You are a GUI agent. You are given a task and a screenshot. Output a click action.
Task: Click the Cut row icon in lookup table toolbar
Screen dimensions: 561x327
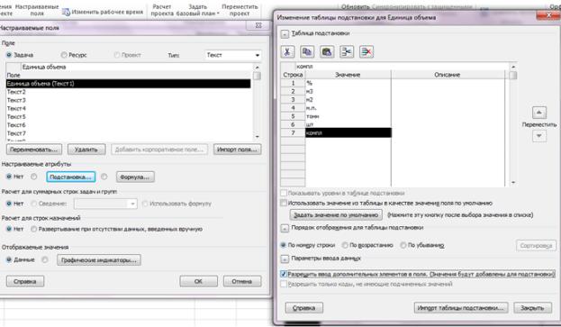[287, 52]
